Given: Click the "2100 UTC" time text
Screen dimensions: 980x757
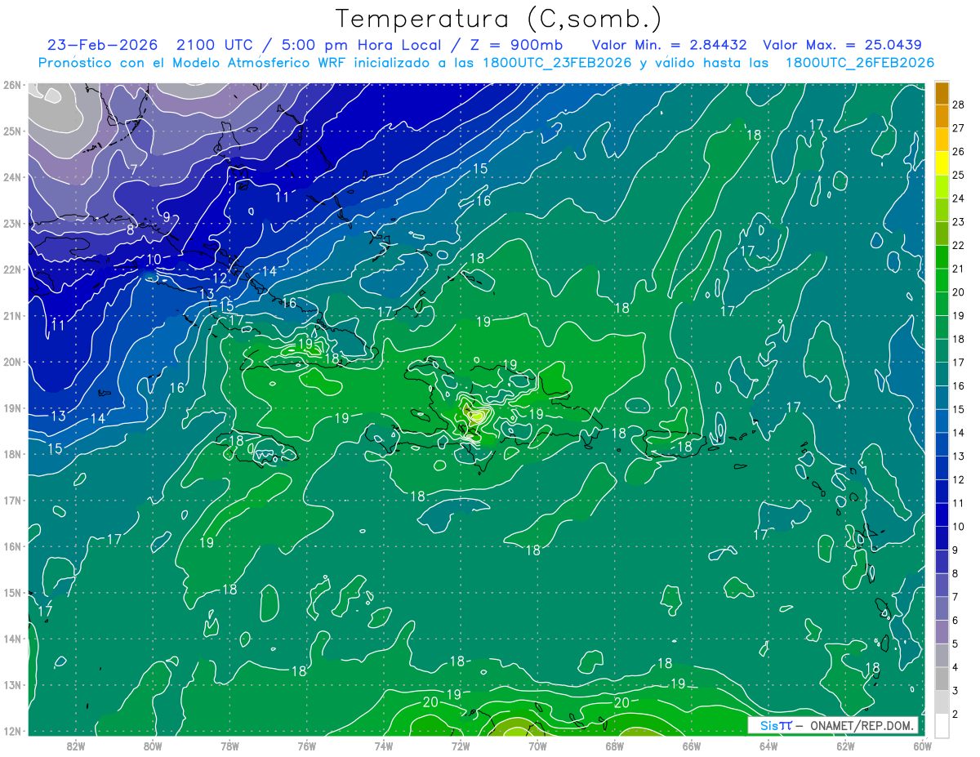Looking at the screenshot, I should coord(214,45).
